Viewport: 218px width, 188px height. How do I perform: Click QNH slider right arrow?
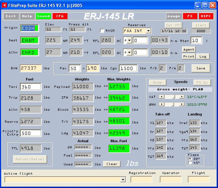pos(182,104)
